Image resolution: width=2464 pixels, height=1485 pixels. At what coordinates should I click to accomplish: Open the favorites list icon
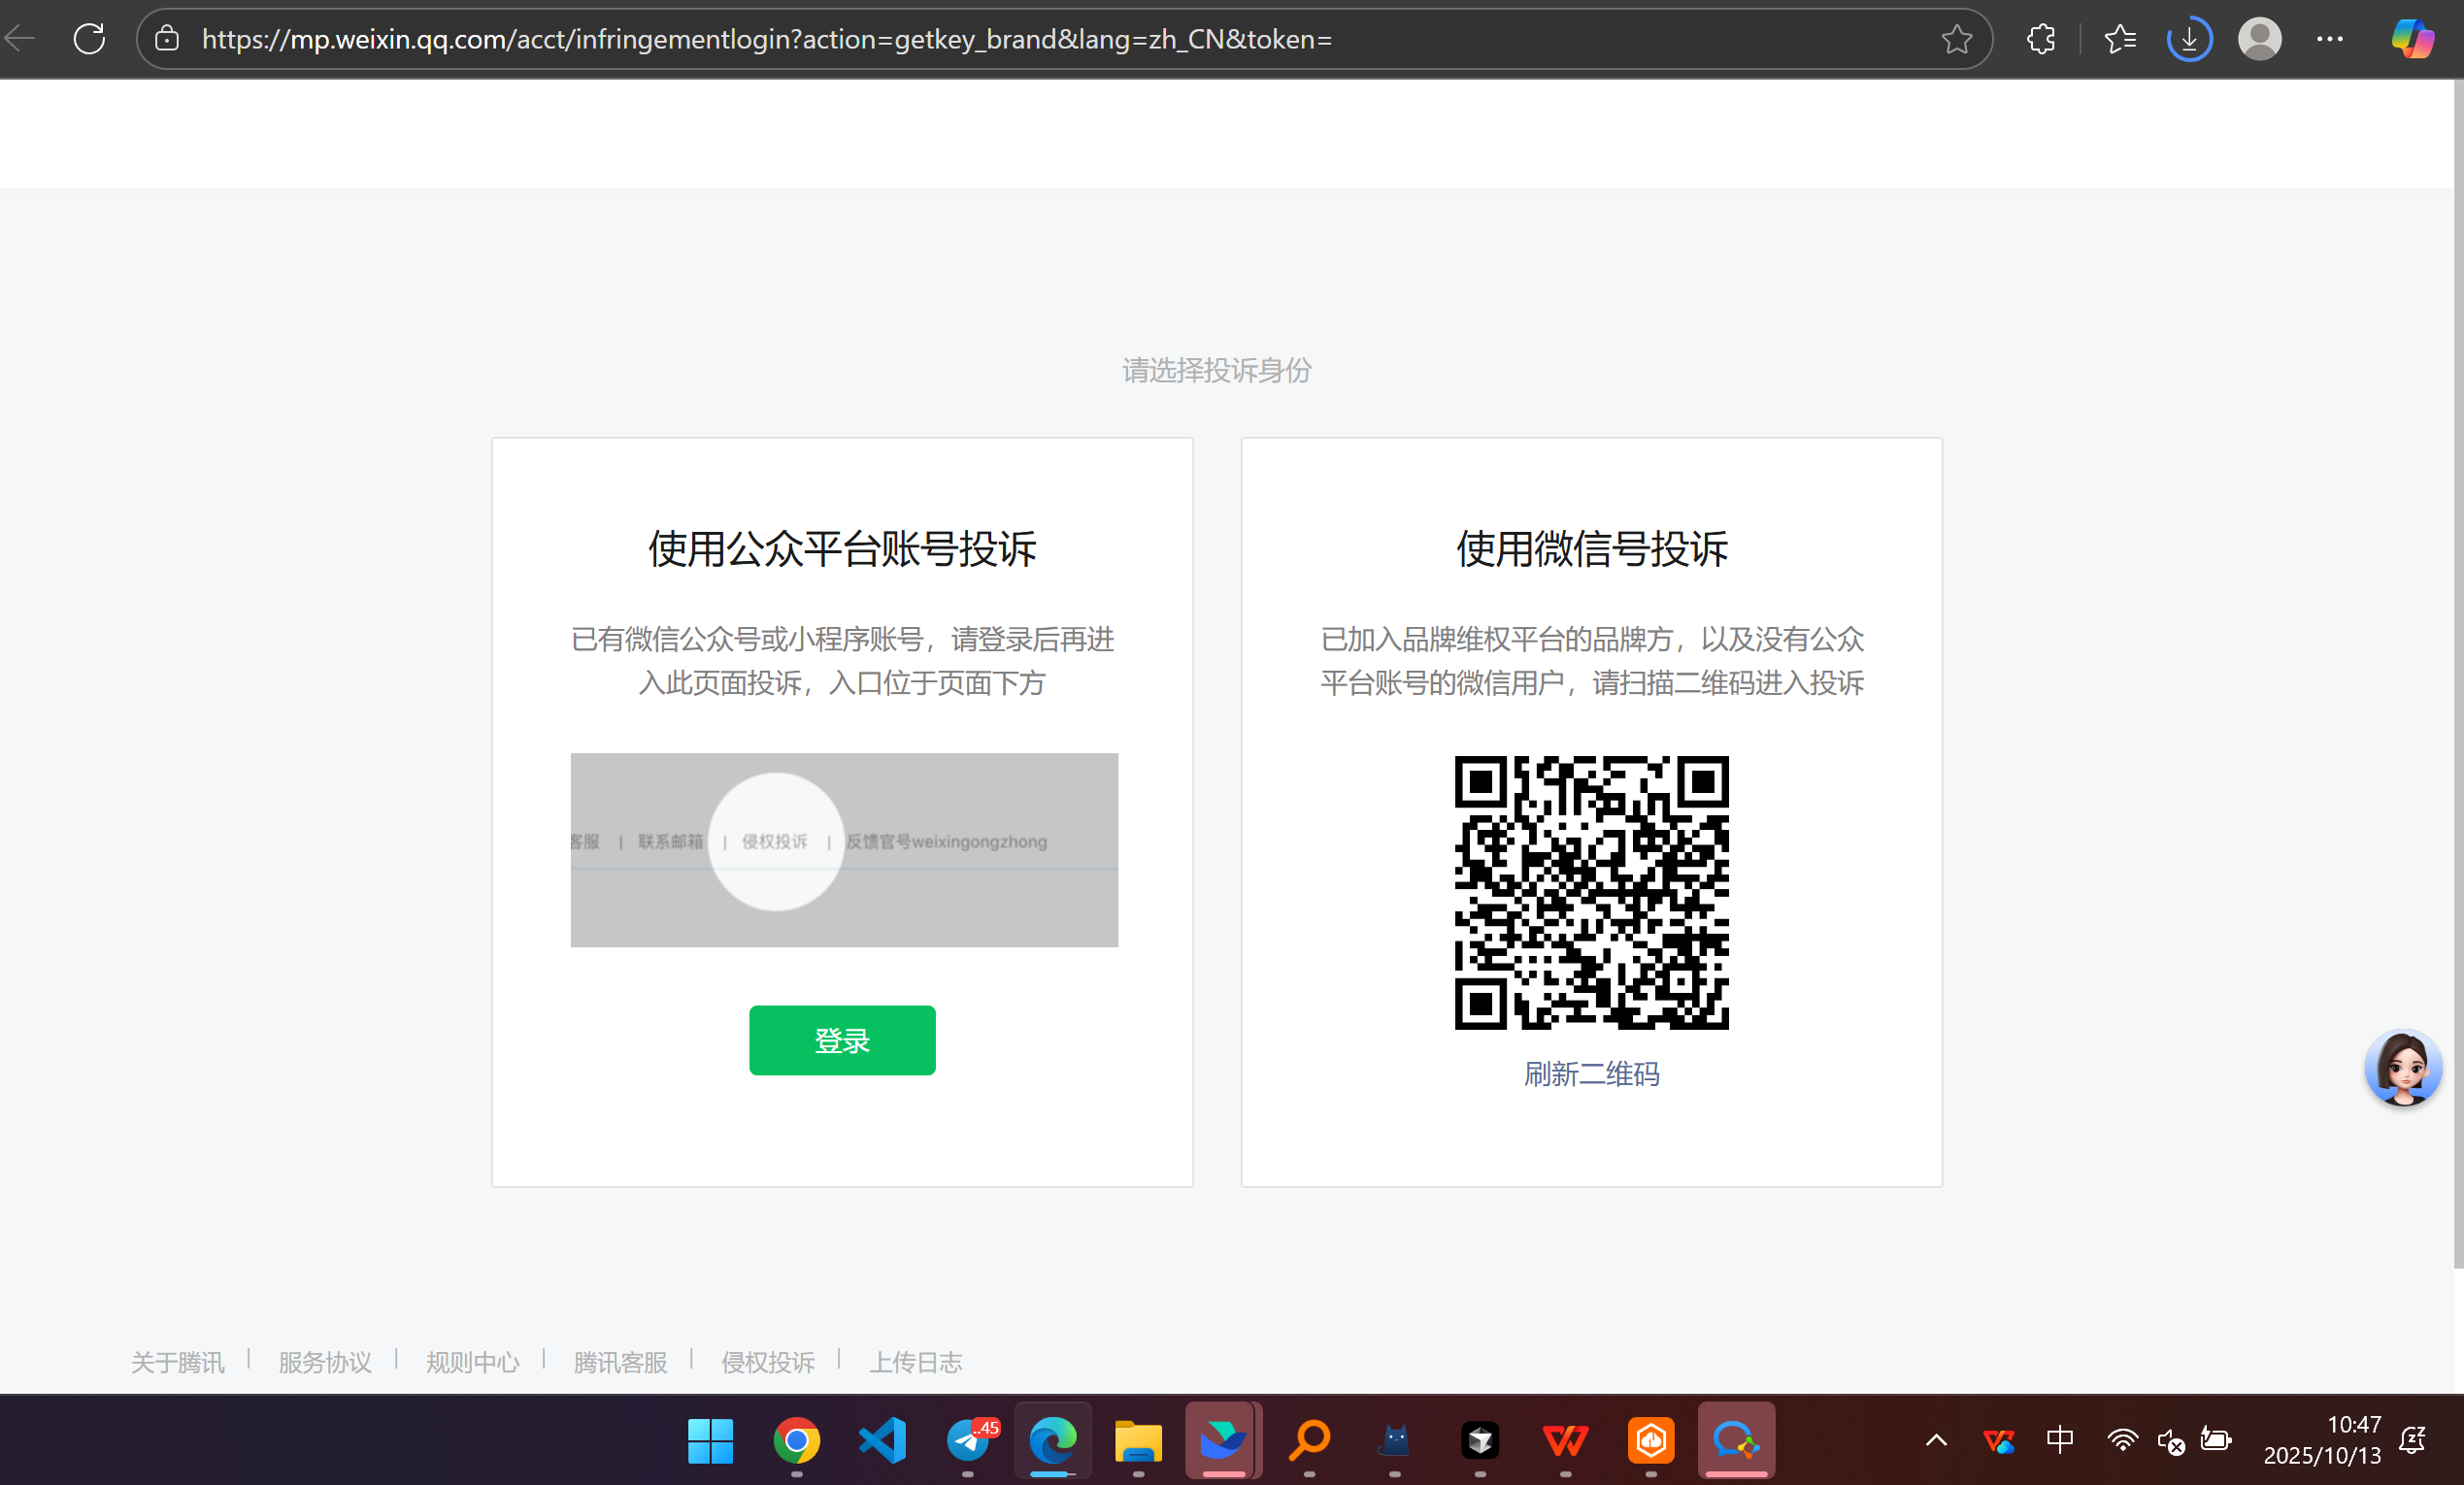pyautogui.click(x=2119, y=39)
